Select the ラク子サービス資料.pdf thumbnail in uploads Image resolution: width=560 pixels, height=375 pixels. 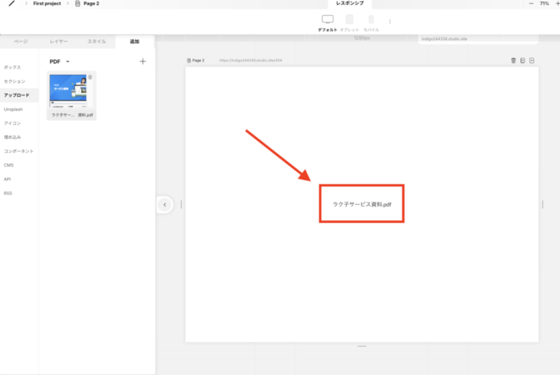(71, 91)
